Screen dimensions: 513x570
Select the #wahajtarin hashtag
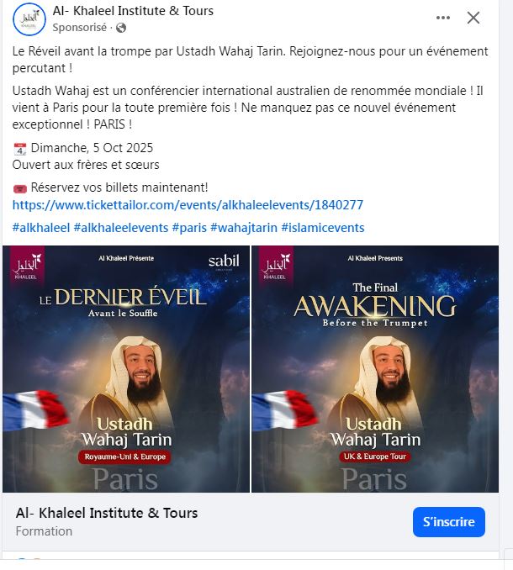click(x=244, y=228)
